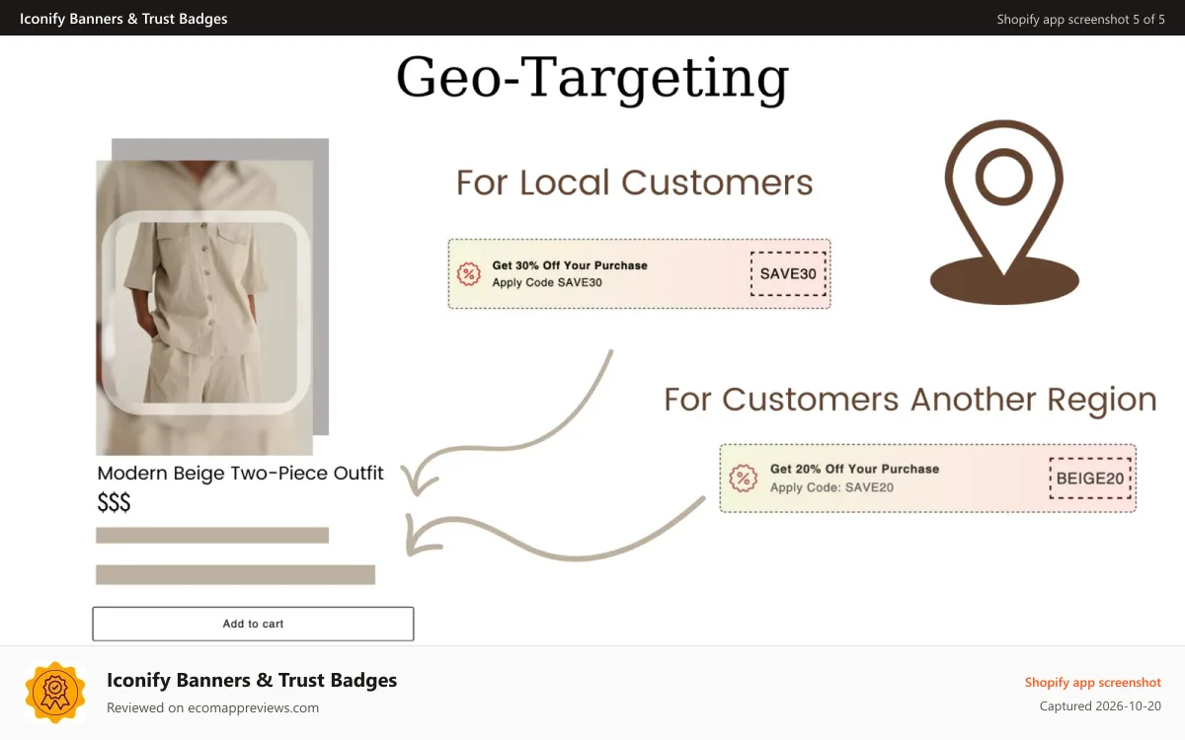This screenshot has height=740, width=1185.
Task: Click the 'For Customers Another Region' heading
Action: click(910, 400)
